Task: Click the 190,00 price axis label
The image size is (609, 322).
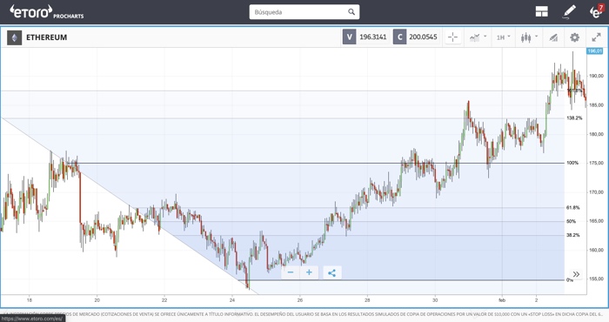Action: coord(596,76)
